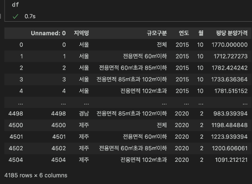Click '제주' region cell in row 4500

pyautogui.click(x=84, y=125)
